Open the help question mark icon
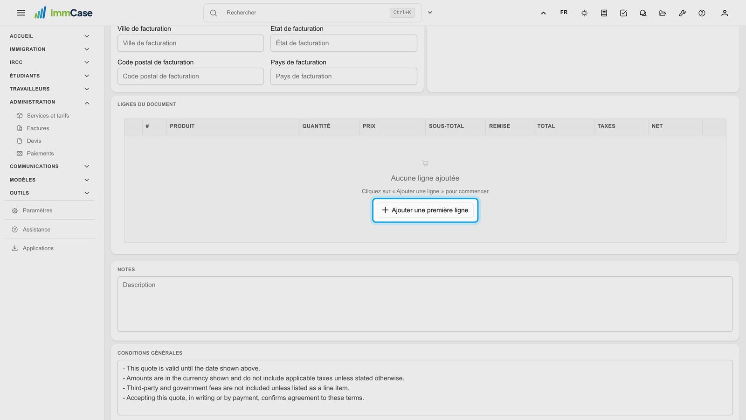The width and height of the screenshot is (746, 420). pos(702,13)
